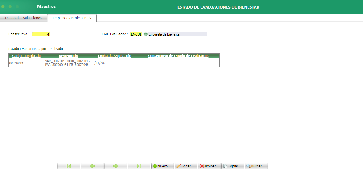
Task: Click the help icon beside Cód. Evaluación
Action: pyautogui.click(x=146, y=34)
